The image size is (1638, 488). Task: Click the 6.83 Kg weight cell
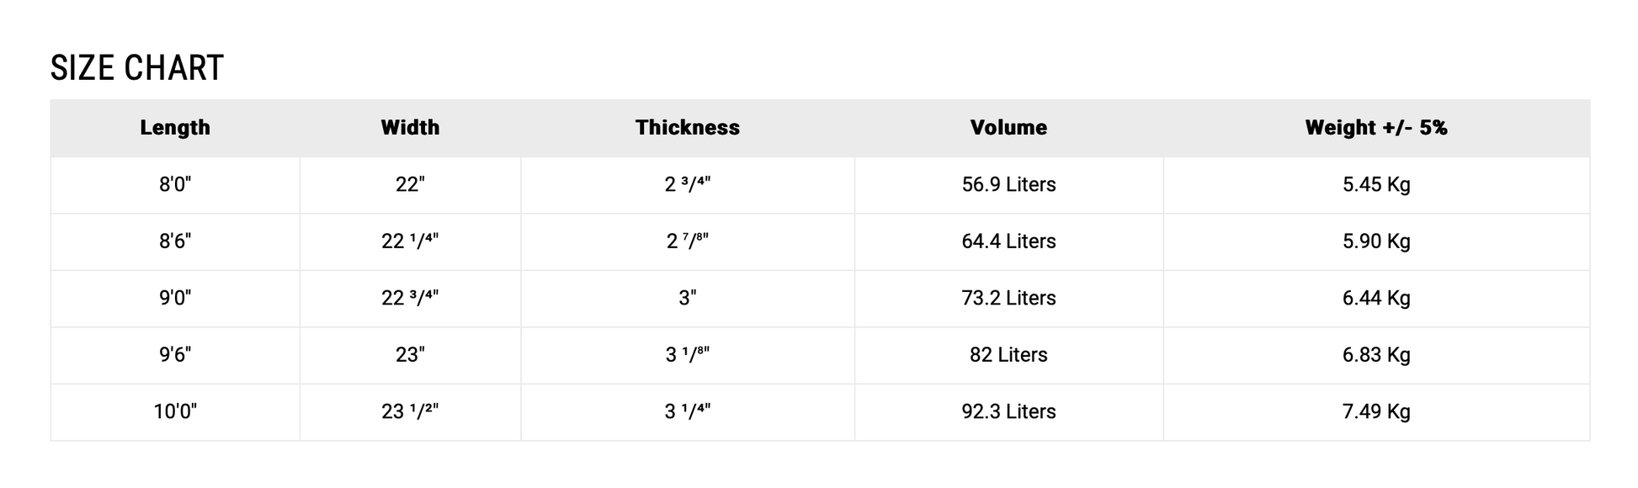[x=1376, y=355]
